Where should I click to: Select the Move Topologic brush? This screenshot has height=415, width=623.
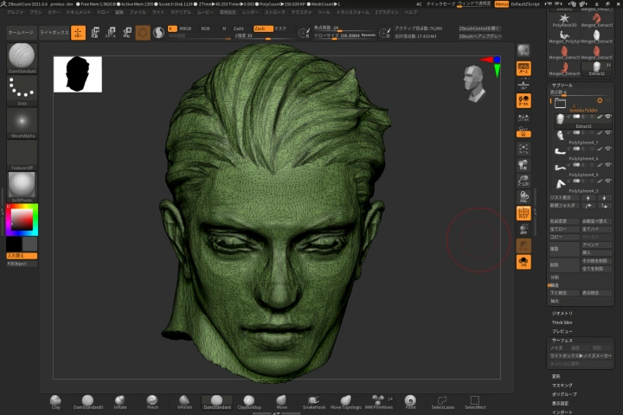click(x=346, y=402)
